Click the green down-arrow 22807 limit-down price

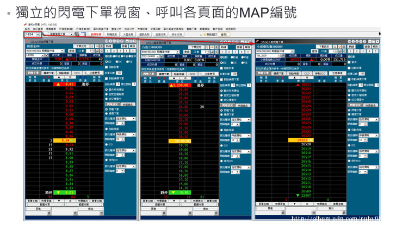pos(305,195)
